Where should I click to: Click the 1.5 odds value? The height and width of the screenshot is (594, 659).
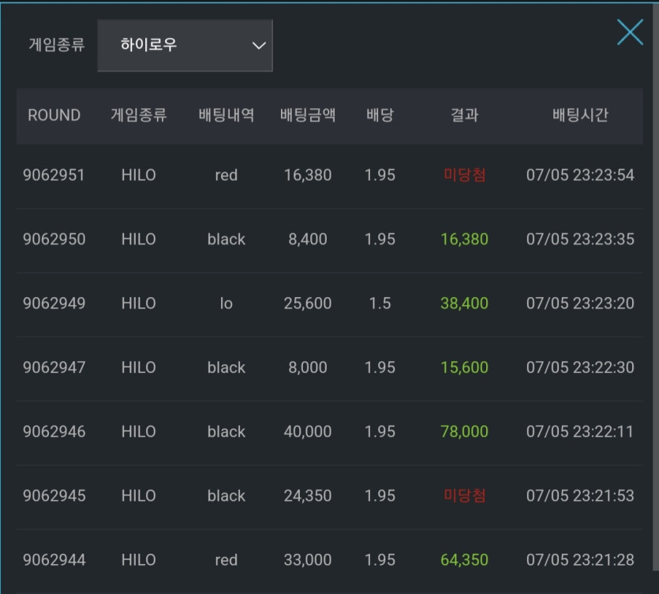(x=380, y=303)
